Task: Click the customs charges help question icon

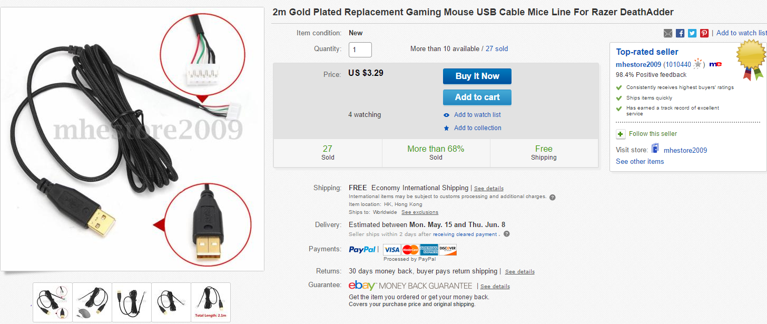Action: point(552,197)
